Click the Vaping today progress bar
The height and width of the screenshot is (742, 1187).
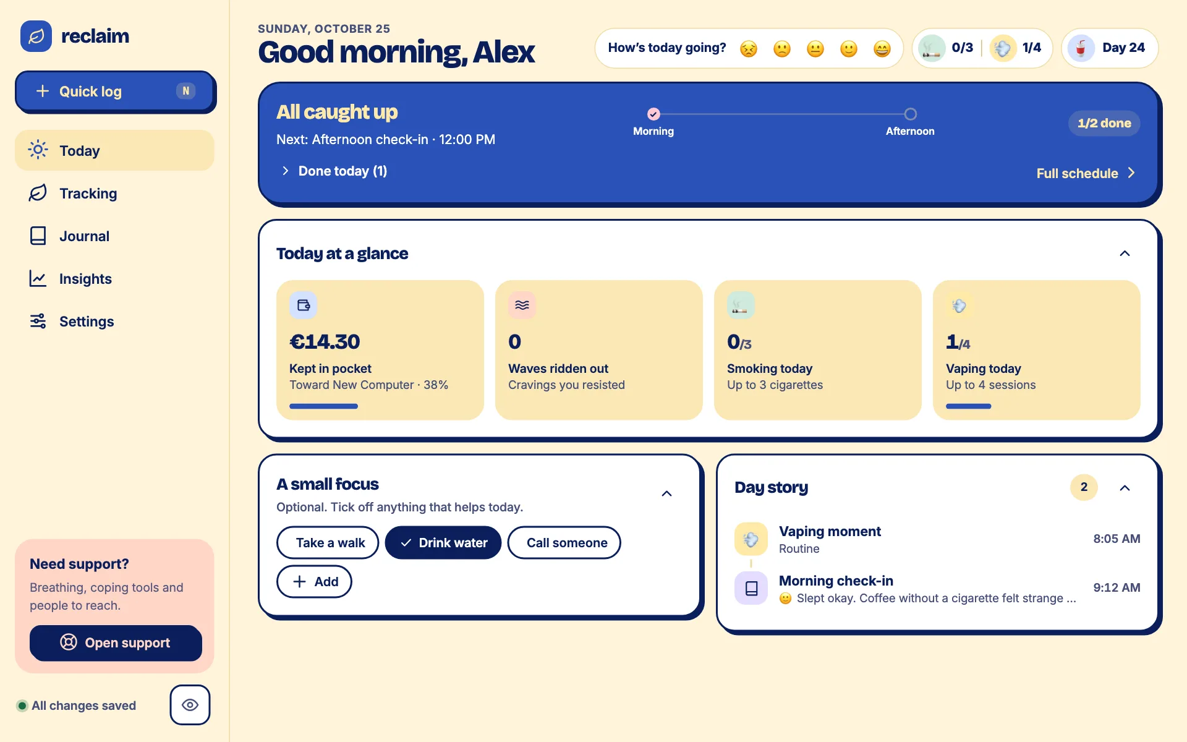(x=968, y=406)
